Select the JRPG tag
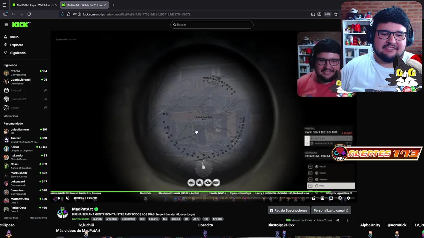The width and height of the screenshot is (424, 238). (x=196, y=219)
